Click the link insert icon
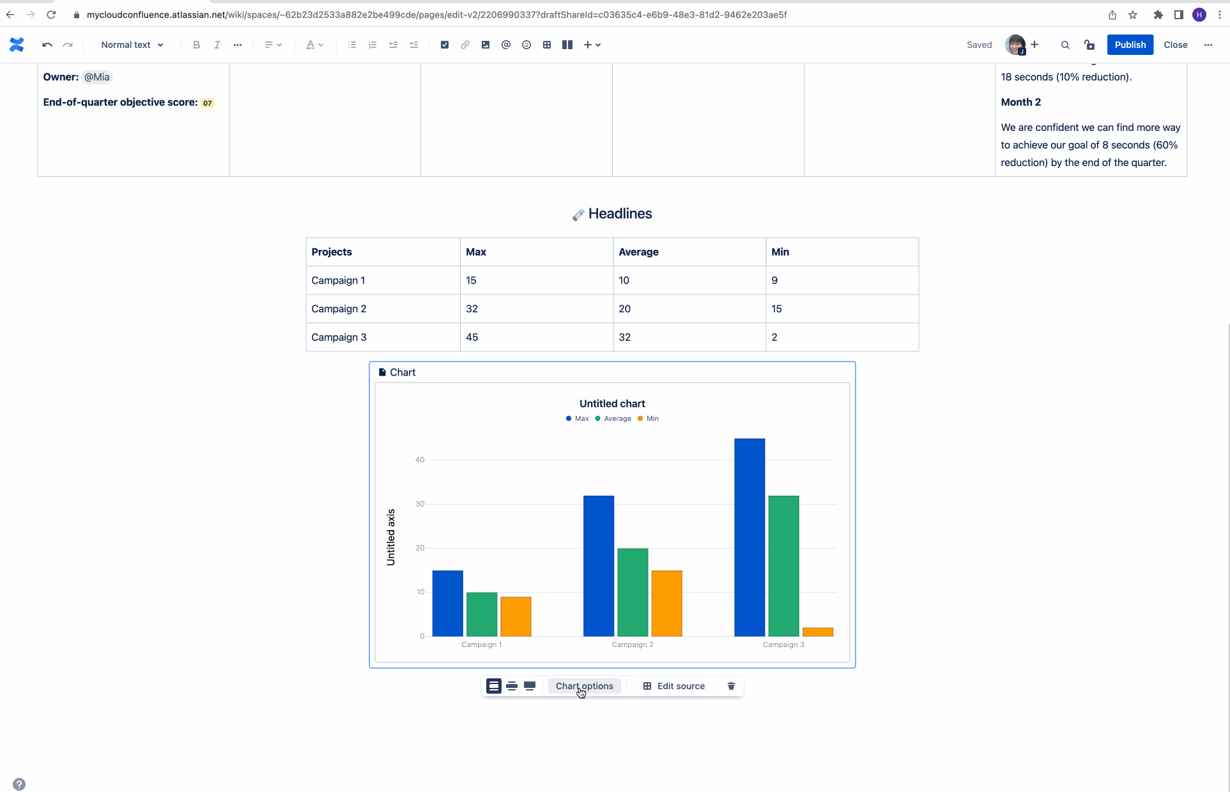 click(465, 45)
